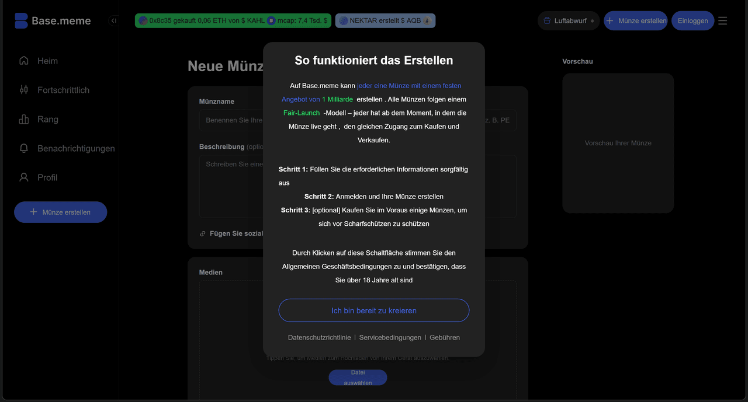Screen dimensions: 748x402
Task: Click the Luftabwurf gift icon
Action: pos(547,20)
